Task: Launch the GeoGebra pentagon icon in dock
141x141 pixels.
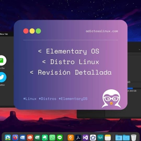Action: coord(93,138)
